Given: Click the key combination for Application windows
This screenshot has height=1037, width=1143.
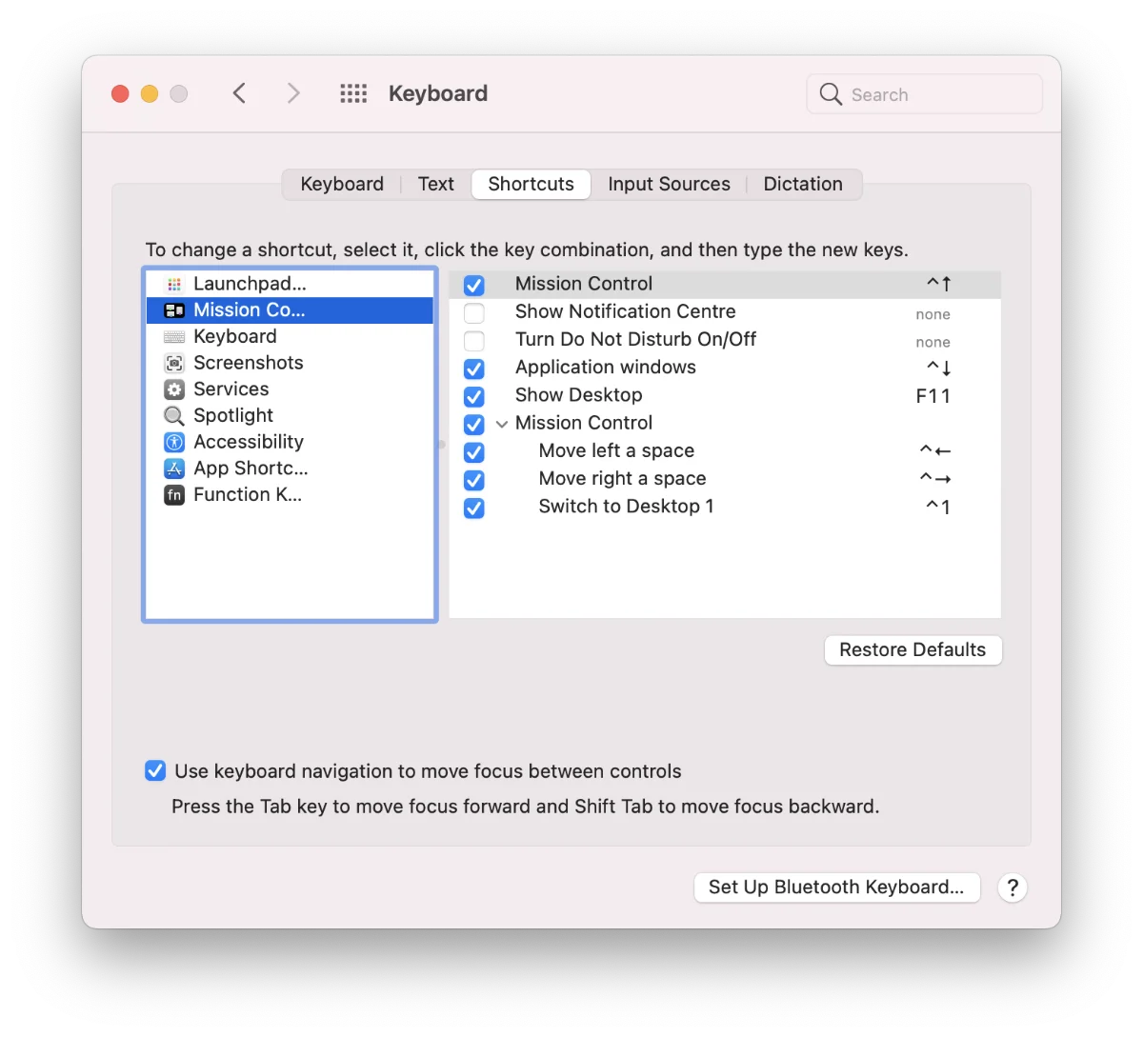Looking at the screenshot, I should (939, 368).
